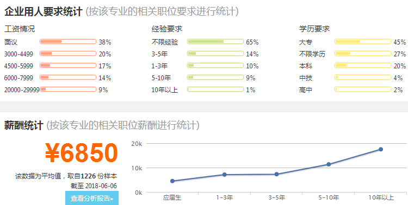The image size is (408, 205).
Task: Click the 3-5年 data point on chart
Action: coord(276,174)
